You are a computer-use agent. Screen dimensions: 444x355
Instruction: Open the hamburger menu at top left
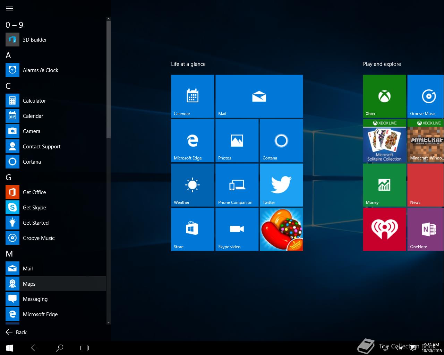(x=10, y=9)
